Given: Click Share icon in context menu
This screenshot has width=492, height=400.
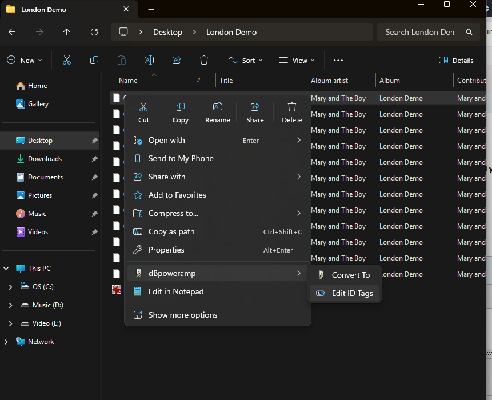Looking at the screenshot, I should click(x=255, y=111).
